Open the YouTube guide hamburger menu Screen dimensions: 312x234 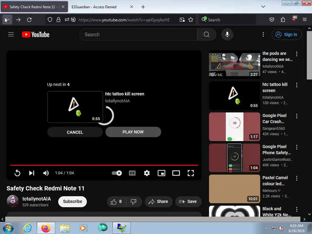click(x=11, y=34)
